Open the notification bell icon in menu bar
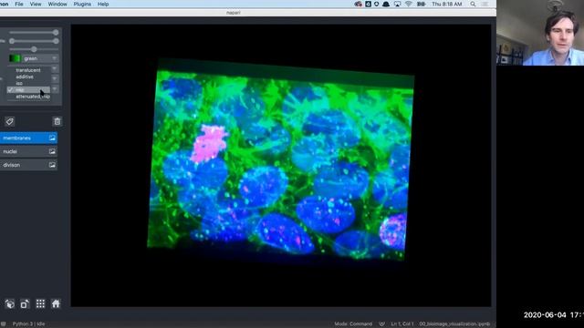 386,4
